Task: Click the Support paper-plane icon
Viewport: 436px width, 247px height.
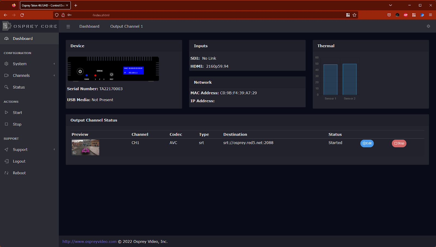Action: click(7, 149)
